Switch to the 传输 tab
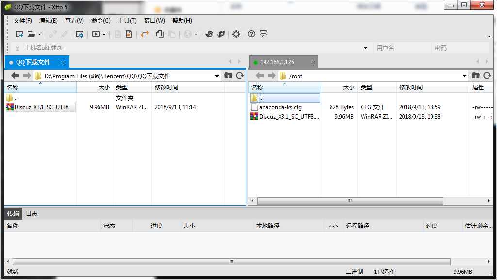497x280 pixels. click(13, 214)
